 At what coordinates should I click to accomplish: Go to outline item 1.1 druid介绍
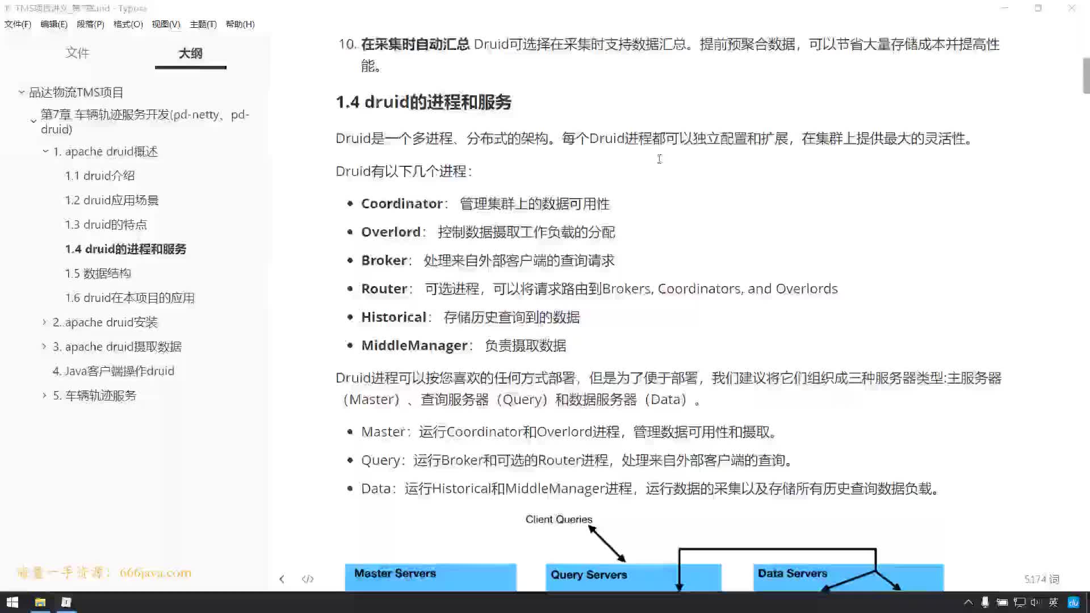99,176
